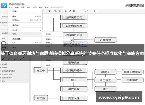Viewport: 145px width, 105px height.
Task: Select the 选择装修公司 flowchart node
Action: coord(74,17)
